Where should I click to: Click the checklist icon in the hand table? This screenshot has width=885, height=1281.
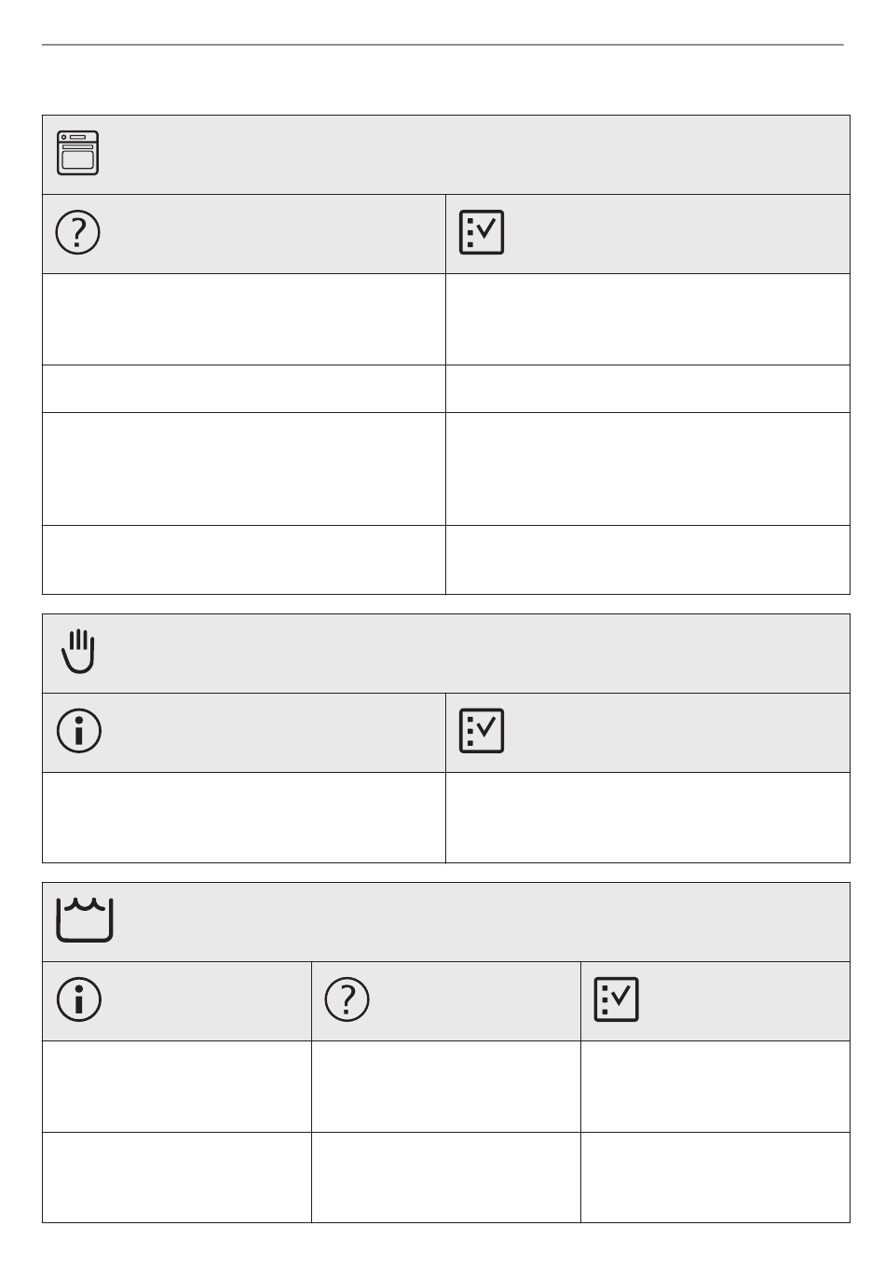[482, 731]
